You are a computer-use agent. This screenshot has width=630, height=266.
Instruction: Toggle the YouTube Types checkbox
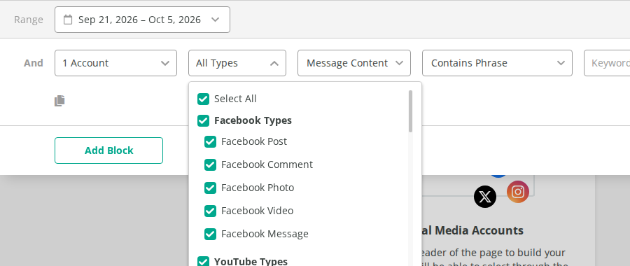203,262
